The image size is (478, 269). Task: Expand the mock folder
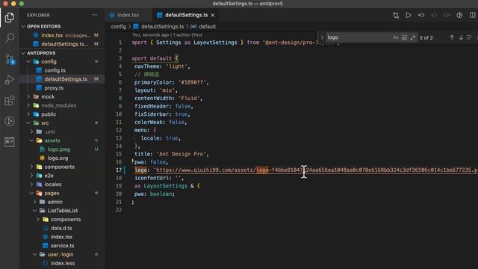coord(28,96)
